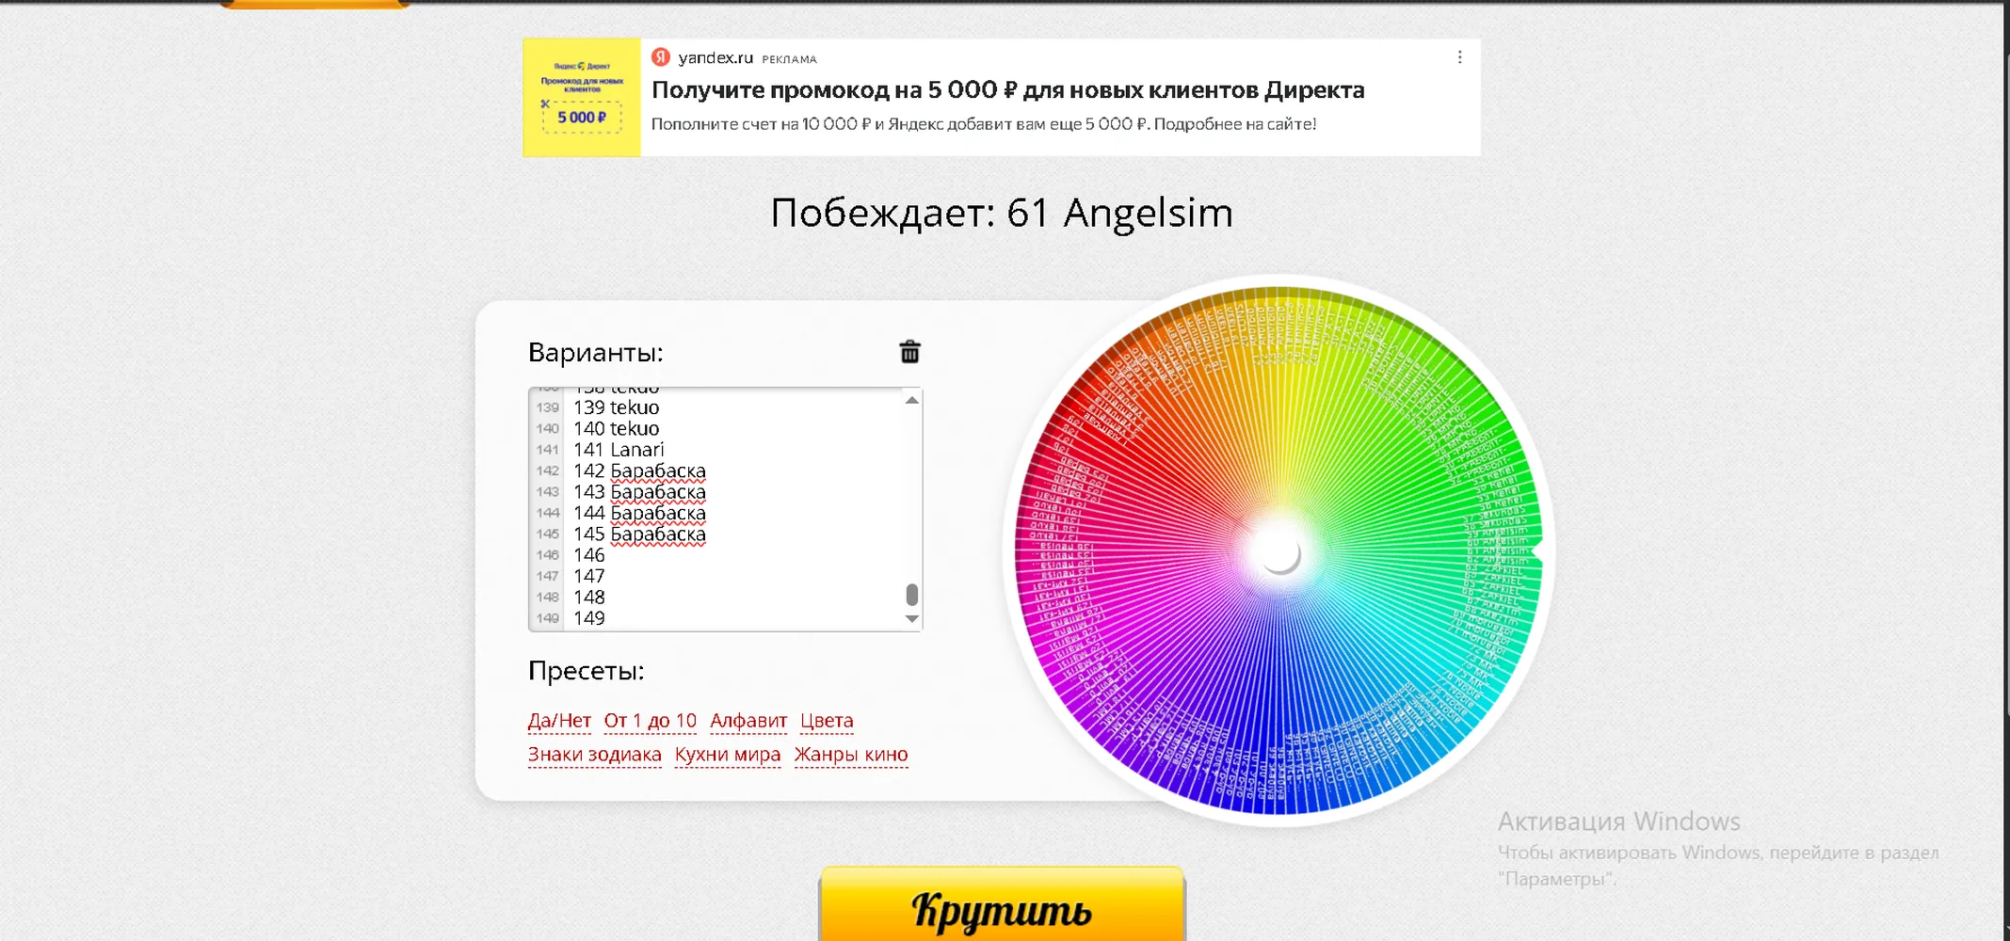Click the scroll-down arrow of the variants list
2010x941 pixels.
click(x=911, y=618)
